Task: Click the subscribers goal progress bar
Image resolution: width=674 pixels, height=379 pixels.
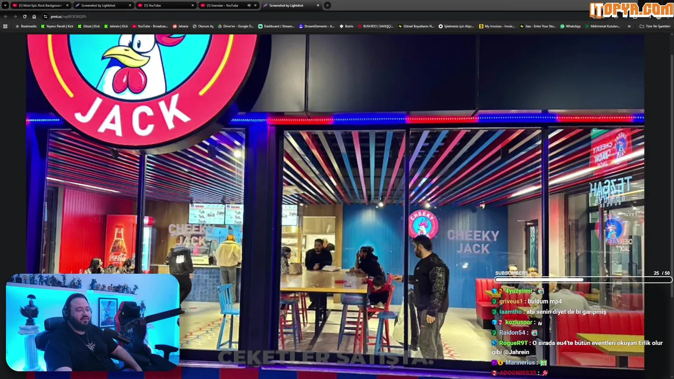Action: coord(583,280)
